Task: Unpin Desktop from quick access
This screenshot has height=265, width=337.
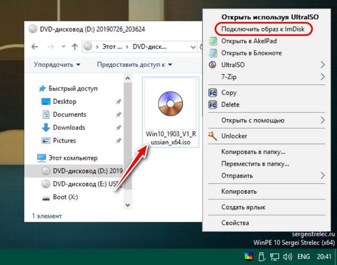Action: [119, 102]
